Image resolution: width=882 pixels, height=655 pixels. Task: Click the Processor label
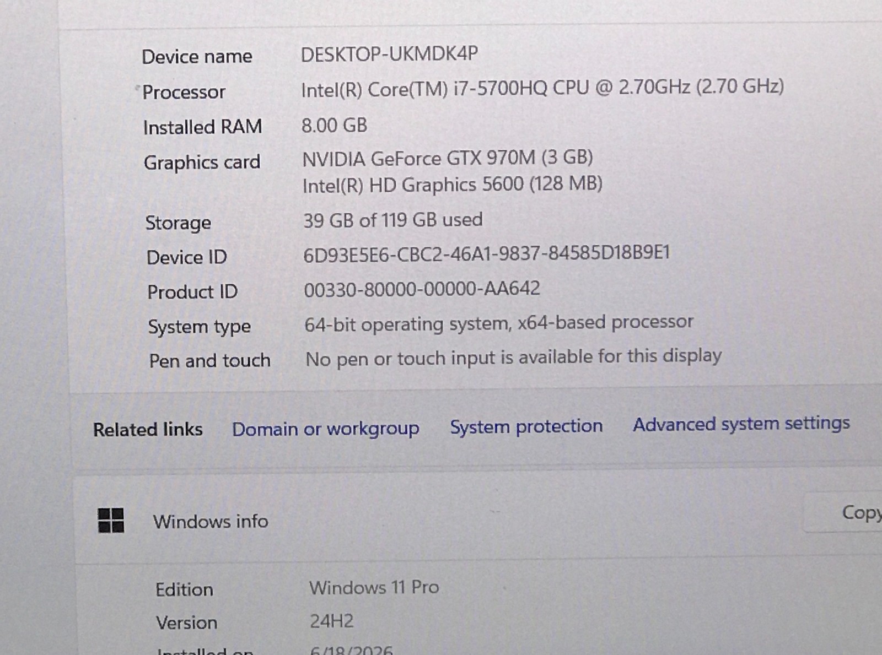(x=184, y=92)
